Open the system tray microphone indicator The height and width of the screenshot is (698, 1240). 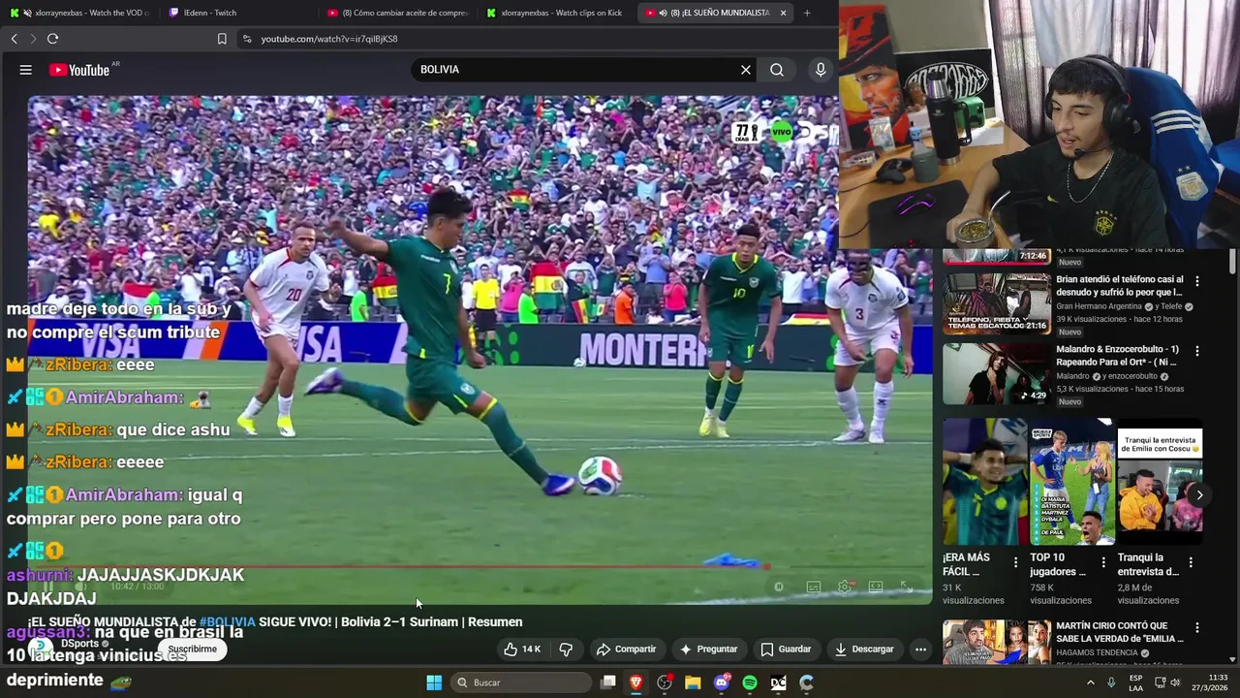(1111, 682)
